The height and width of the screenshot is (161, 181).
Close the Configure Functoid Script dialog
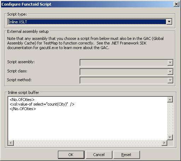(176, 4)
